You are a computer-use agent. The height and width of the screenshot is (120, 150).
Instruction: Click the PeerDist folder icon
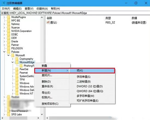pos(17,69)
